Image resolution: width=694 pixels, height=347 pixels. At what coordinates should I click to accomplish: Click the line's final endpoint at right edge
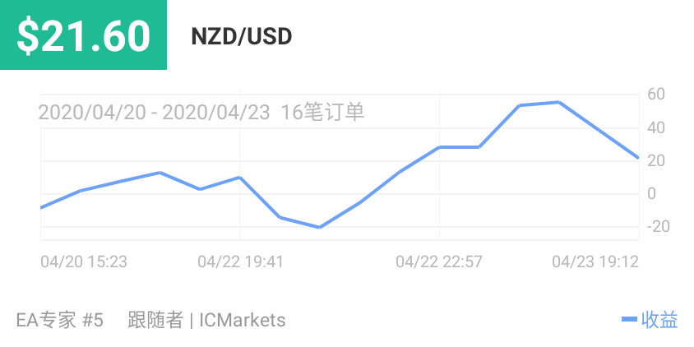tap(637, 157)
